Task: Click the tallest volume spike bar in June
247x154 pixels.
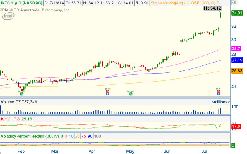Action: pos(181,109)
